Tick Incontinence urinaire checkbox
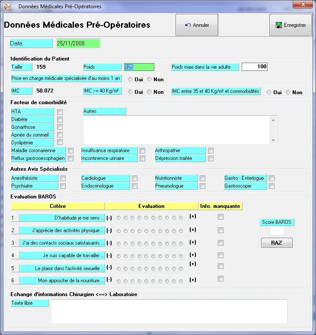Viewport: 316px width, 335px height. [x=143, y=158]
